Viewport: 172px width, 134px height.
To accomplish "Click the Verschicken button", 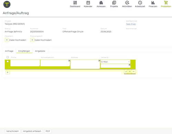I will tap(12, 131).
